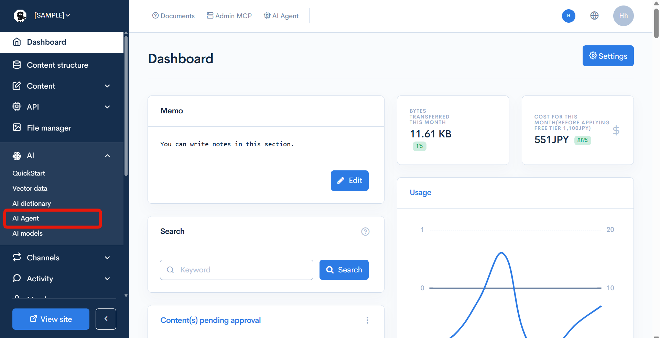
Task: Expand the Channels menu chevron
Action: (107, 258)
